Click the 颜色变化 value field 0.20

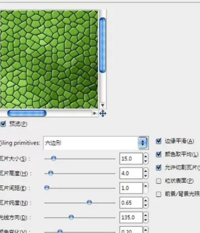(x=131, y=230)
